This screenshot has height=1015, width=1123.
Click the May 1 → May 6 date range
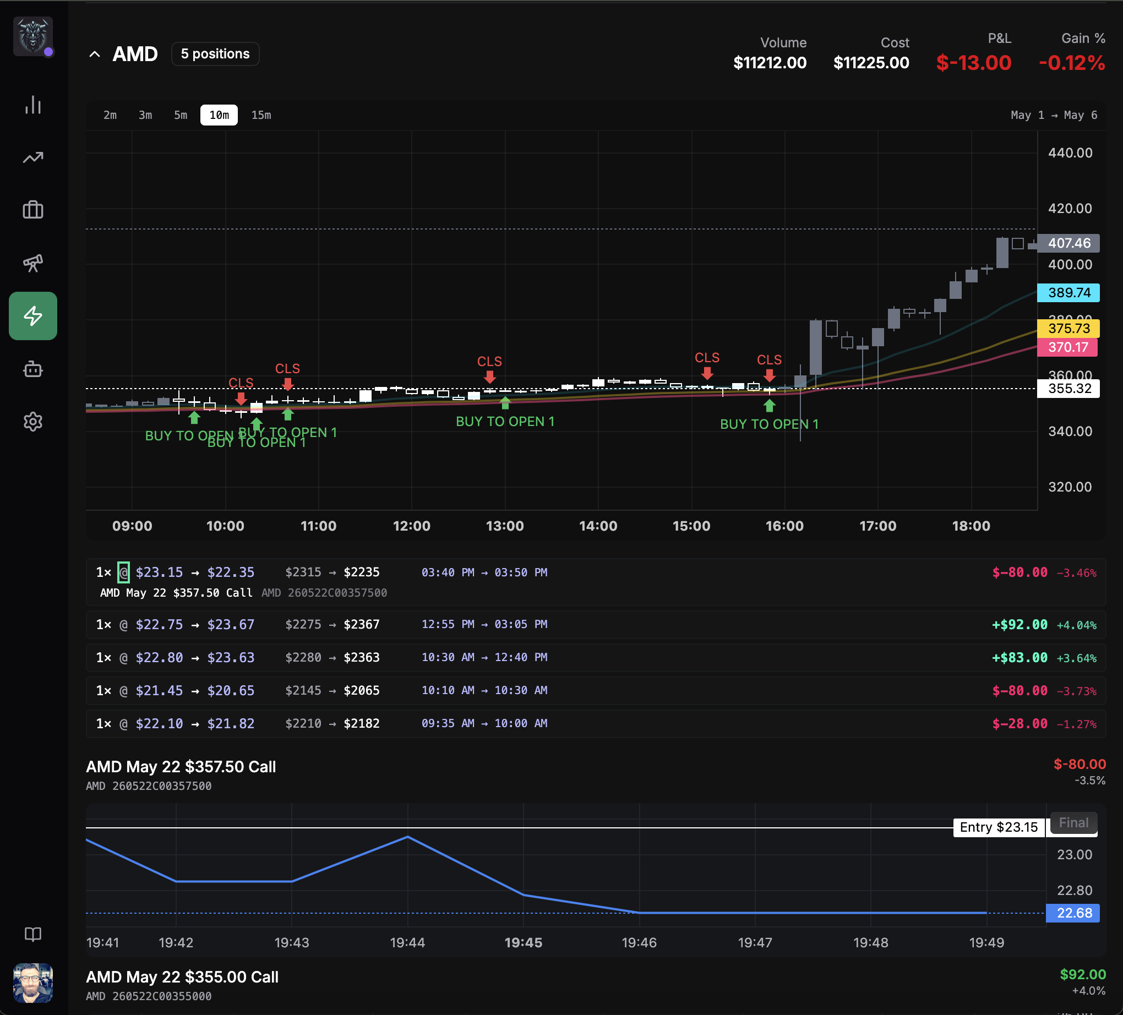1054,114
